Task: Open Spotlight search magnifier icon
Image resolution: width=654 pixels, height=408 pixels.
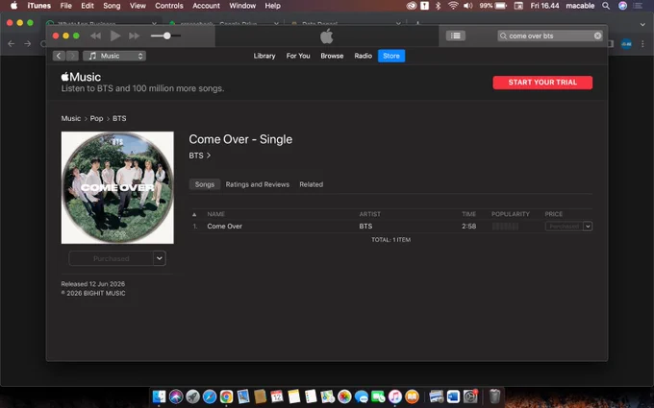Action: point(606,6)
